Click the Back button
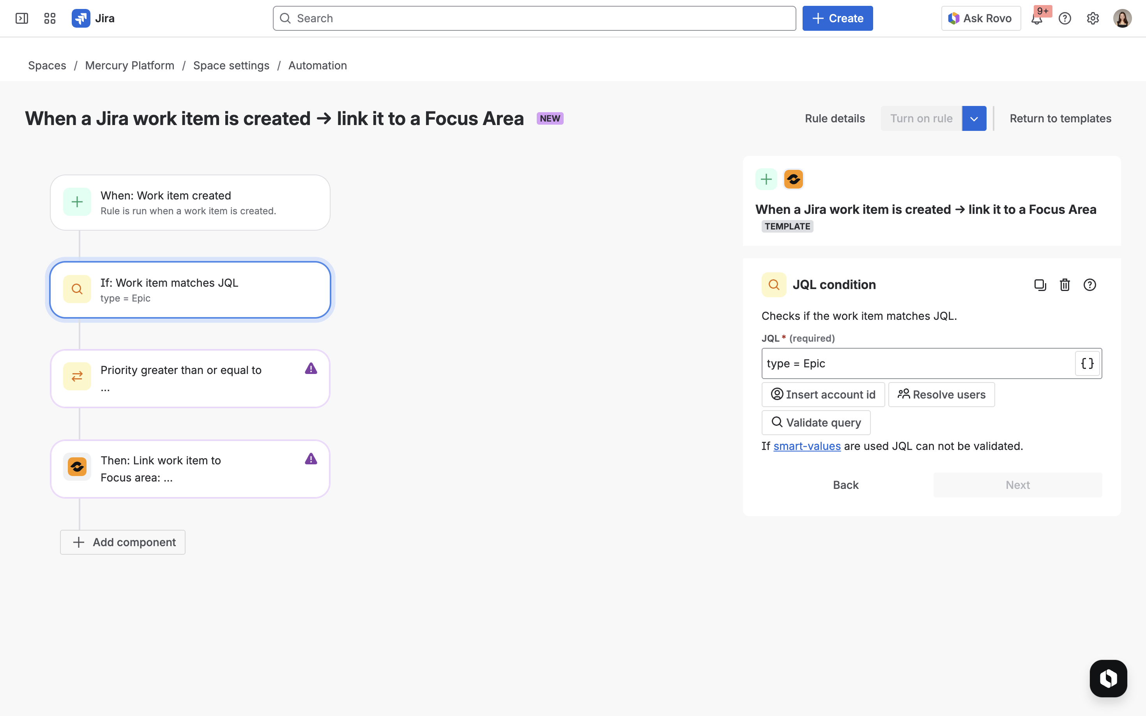Screen dimensions: 1146x716 coord(845,485)
